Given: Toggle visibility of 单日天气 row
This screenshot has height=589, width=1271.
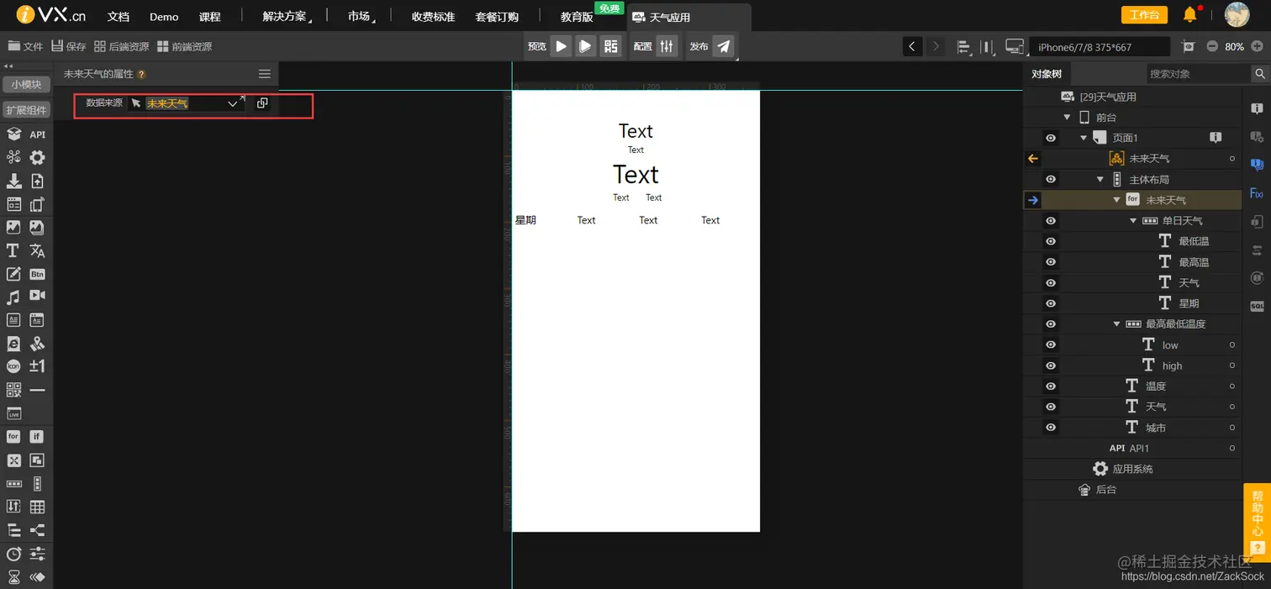Looking at the screenshot, I should 1051,220.
